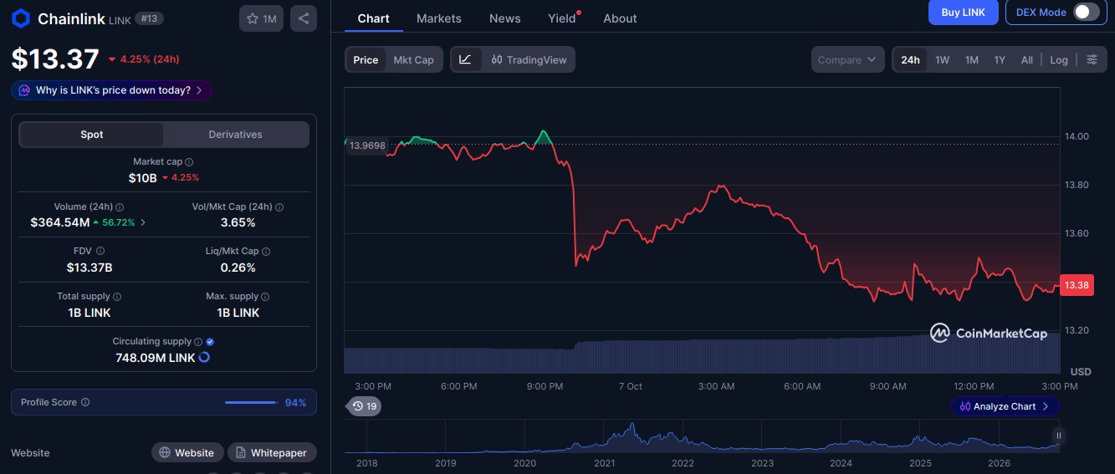
Task: Click the $364.54M volume value
Action: tap(59, 222)
